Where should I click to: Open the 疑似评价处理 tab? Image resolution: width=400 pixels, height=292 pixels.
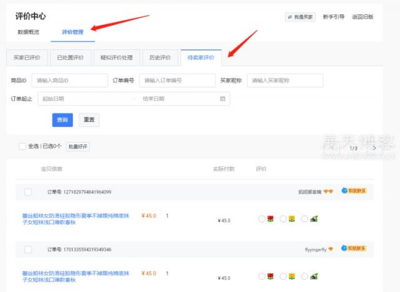pyautogui.click(x=117, y=58)
